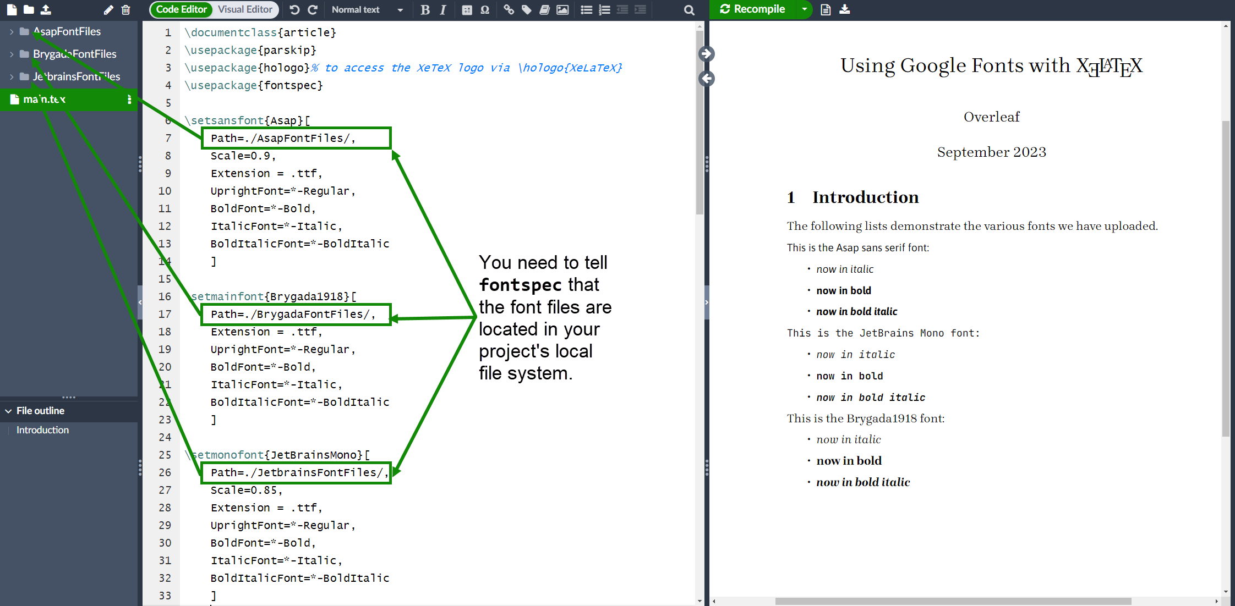This screenshot has width=1235, height=606.
Task: Open the Normal text style dropdown
Action: (x=367, y=9)
